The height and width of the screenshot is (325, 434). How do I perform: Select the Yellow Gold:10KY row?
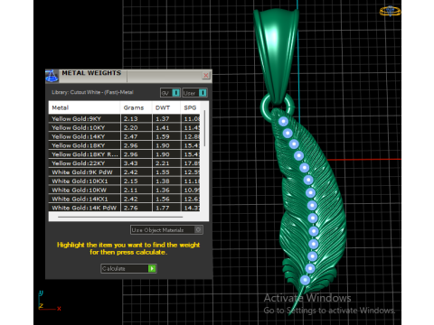(x=124, y=127)
